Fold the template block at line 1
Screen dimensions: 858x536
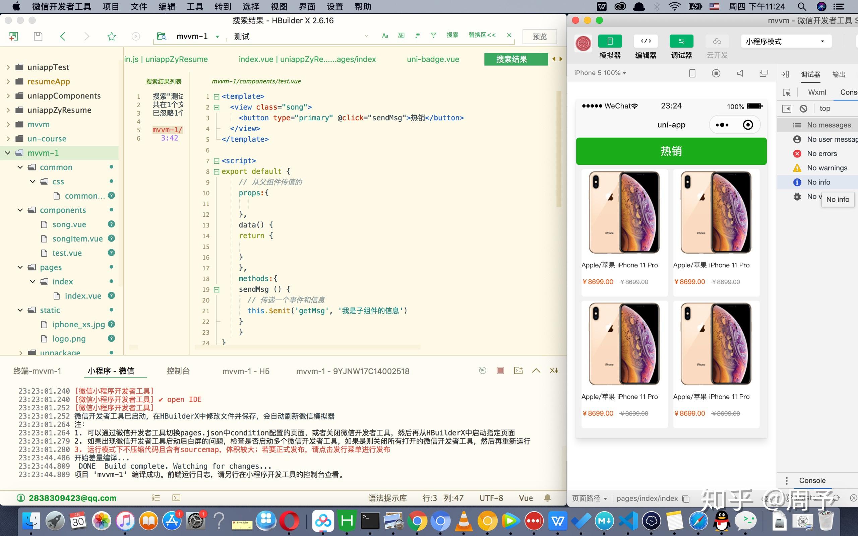point(216,96)
